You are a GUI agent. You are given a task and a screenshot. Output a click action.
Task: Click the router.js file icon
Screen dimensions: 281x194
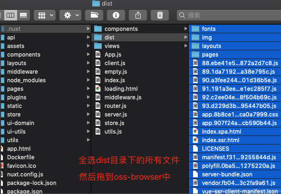(x=98, y=106)
